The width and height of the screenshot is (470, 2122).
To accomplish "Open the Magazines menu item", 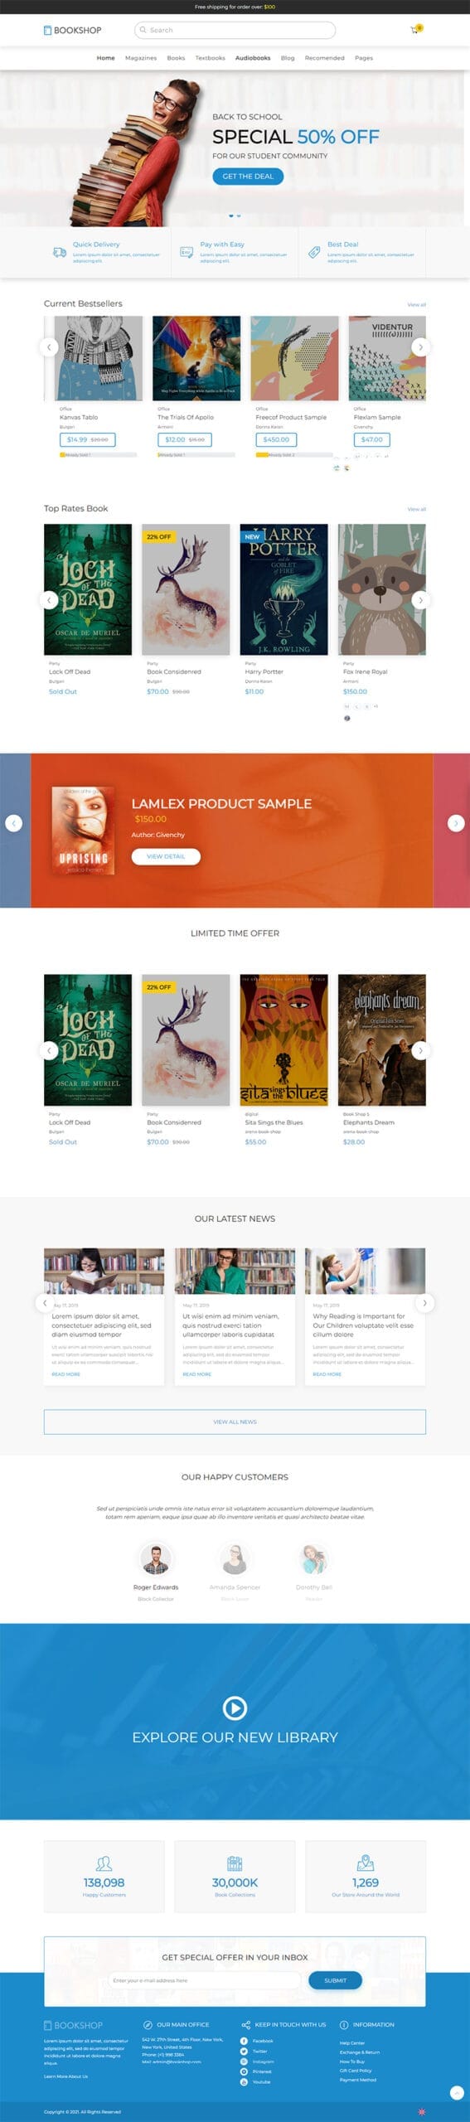I will (141, 58).
